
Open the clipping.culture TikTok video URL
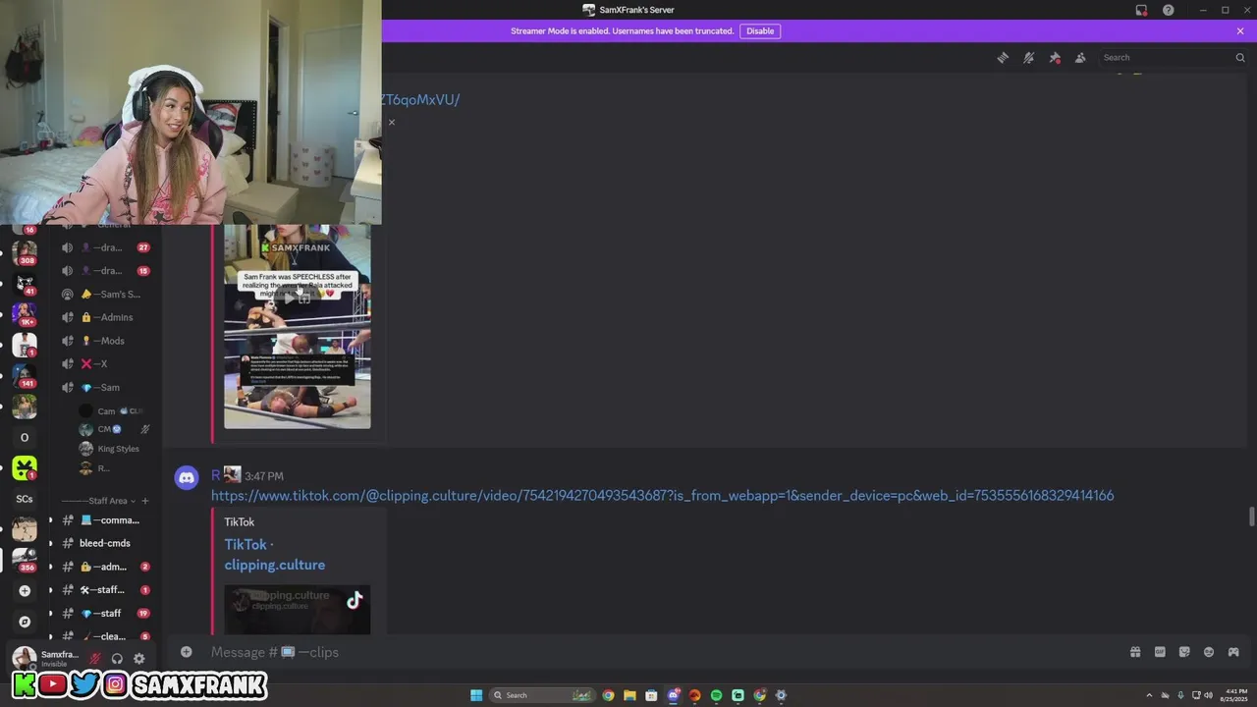pos(662,496)
